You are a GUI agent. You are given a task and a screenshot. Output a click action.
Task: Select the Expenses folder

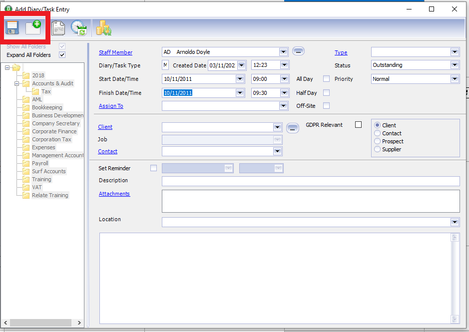point(43,147)
